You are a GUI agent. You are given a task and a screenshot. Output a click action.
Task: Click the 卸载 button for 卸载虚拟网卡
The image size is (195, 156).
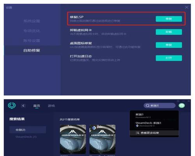(169, 32)
